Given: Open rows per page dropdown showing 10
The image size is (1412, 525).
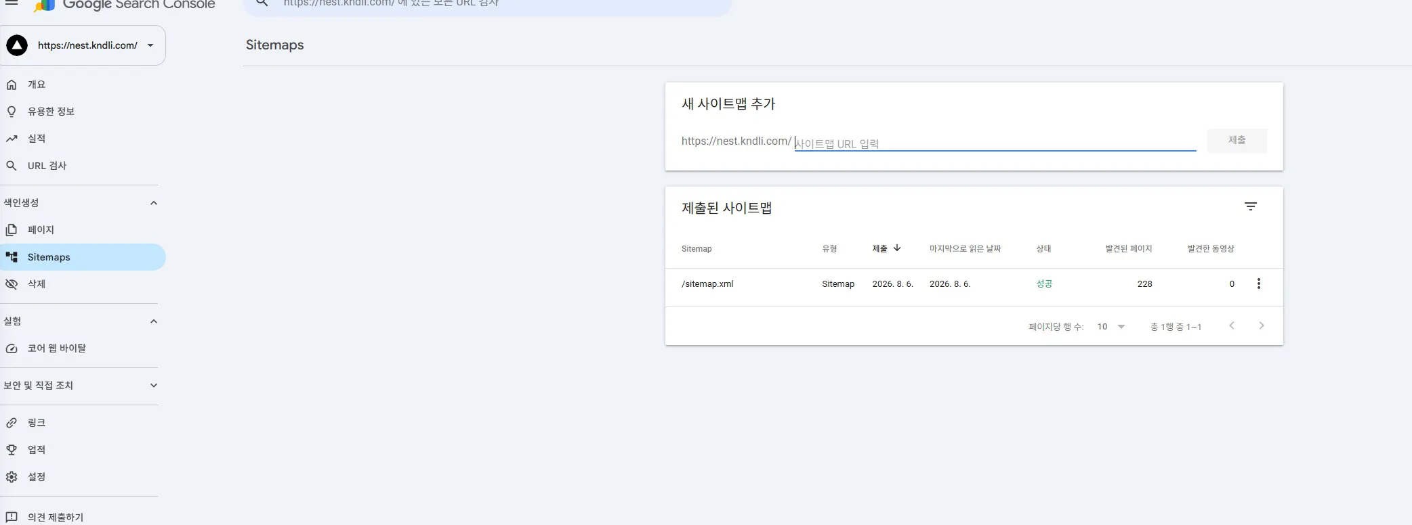Looking at the screenshot, I should pyautogui.click(x=1111, y=327).
